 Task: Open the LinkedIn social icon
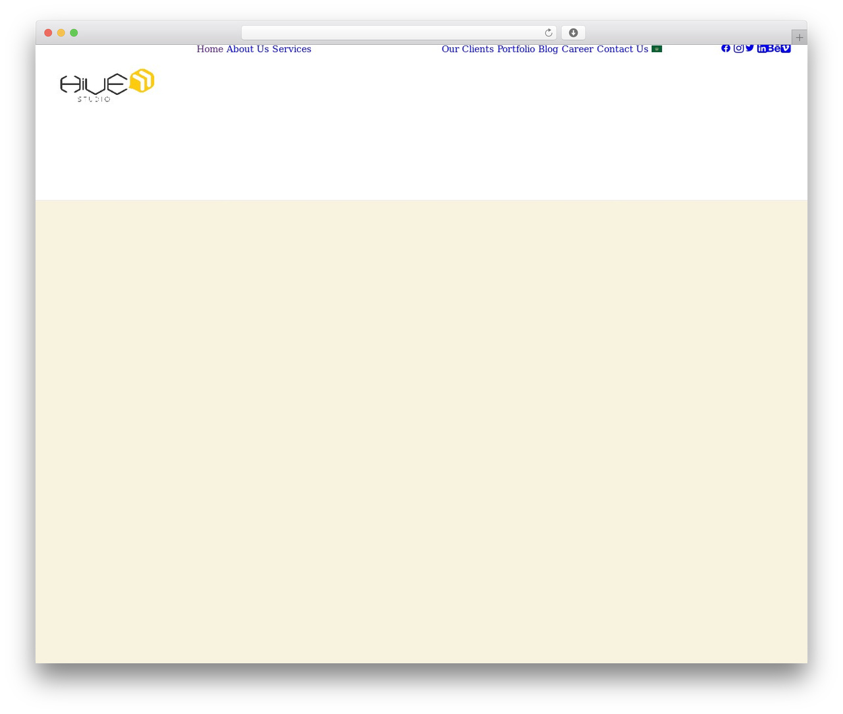[x=762, y=48]
